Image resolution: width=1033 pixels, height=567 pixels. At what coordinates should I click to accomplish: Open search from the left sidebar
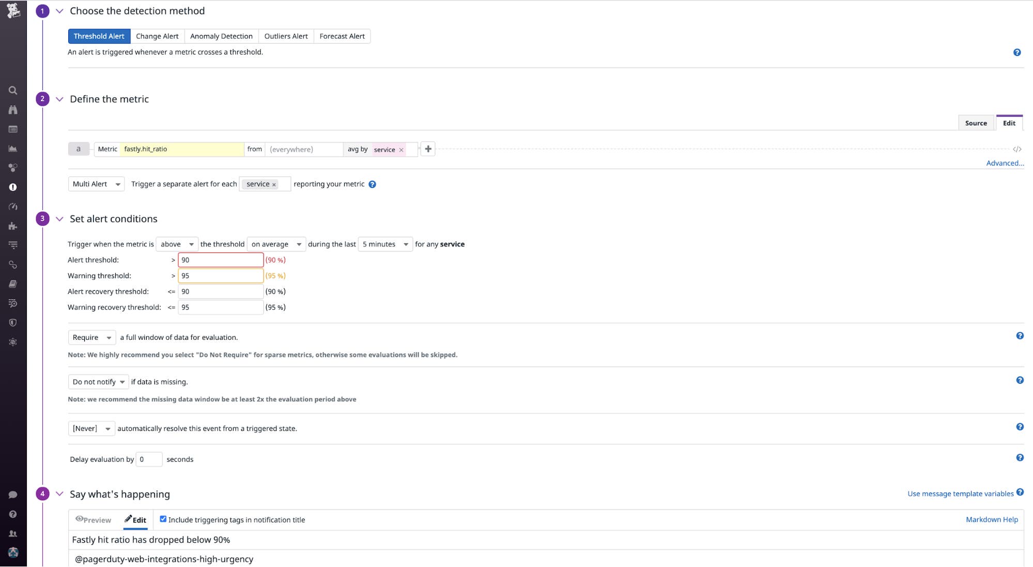pos(13,90)
